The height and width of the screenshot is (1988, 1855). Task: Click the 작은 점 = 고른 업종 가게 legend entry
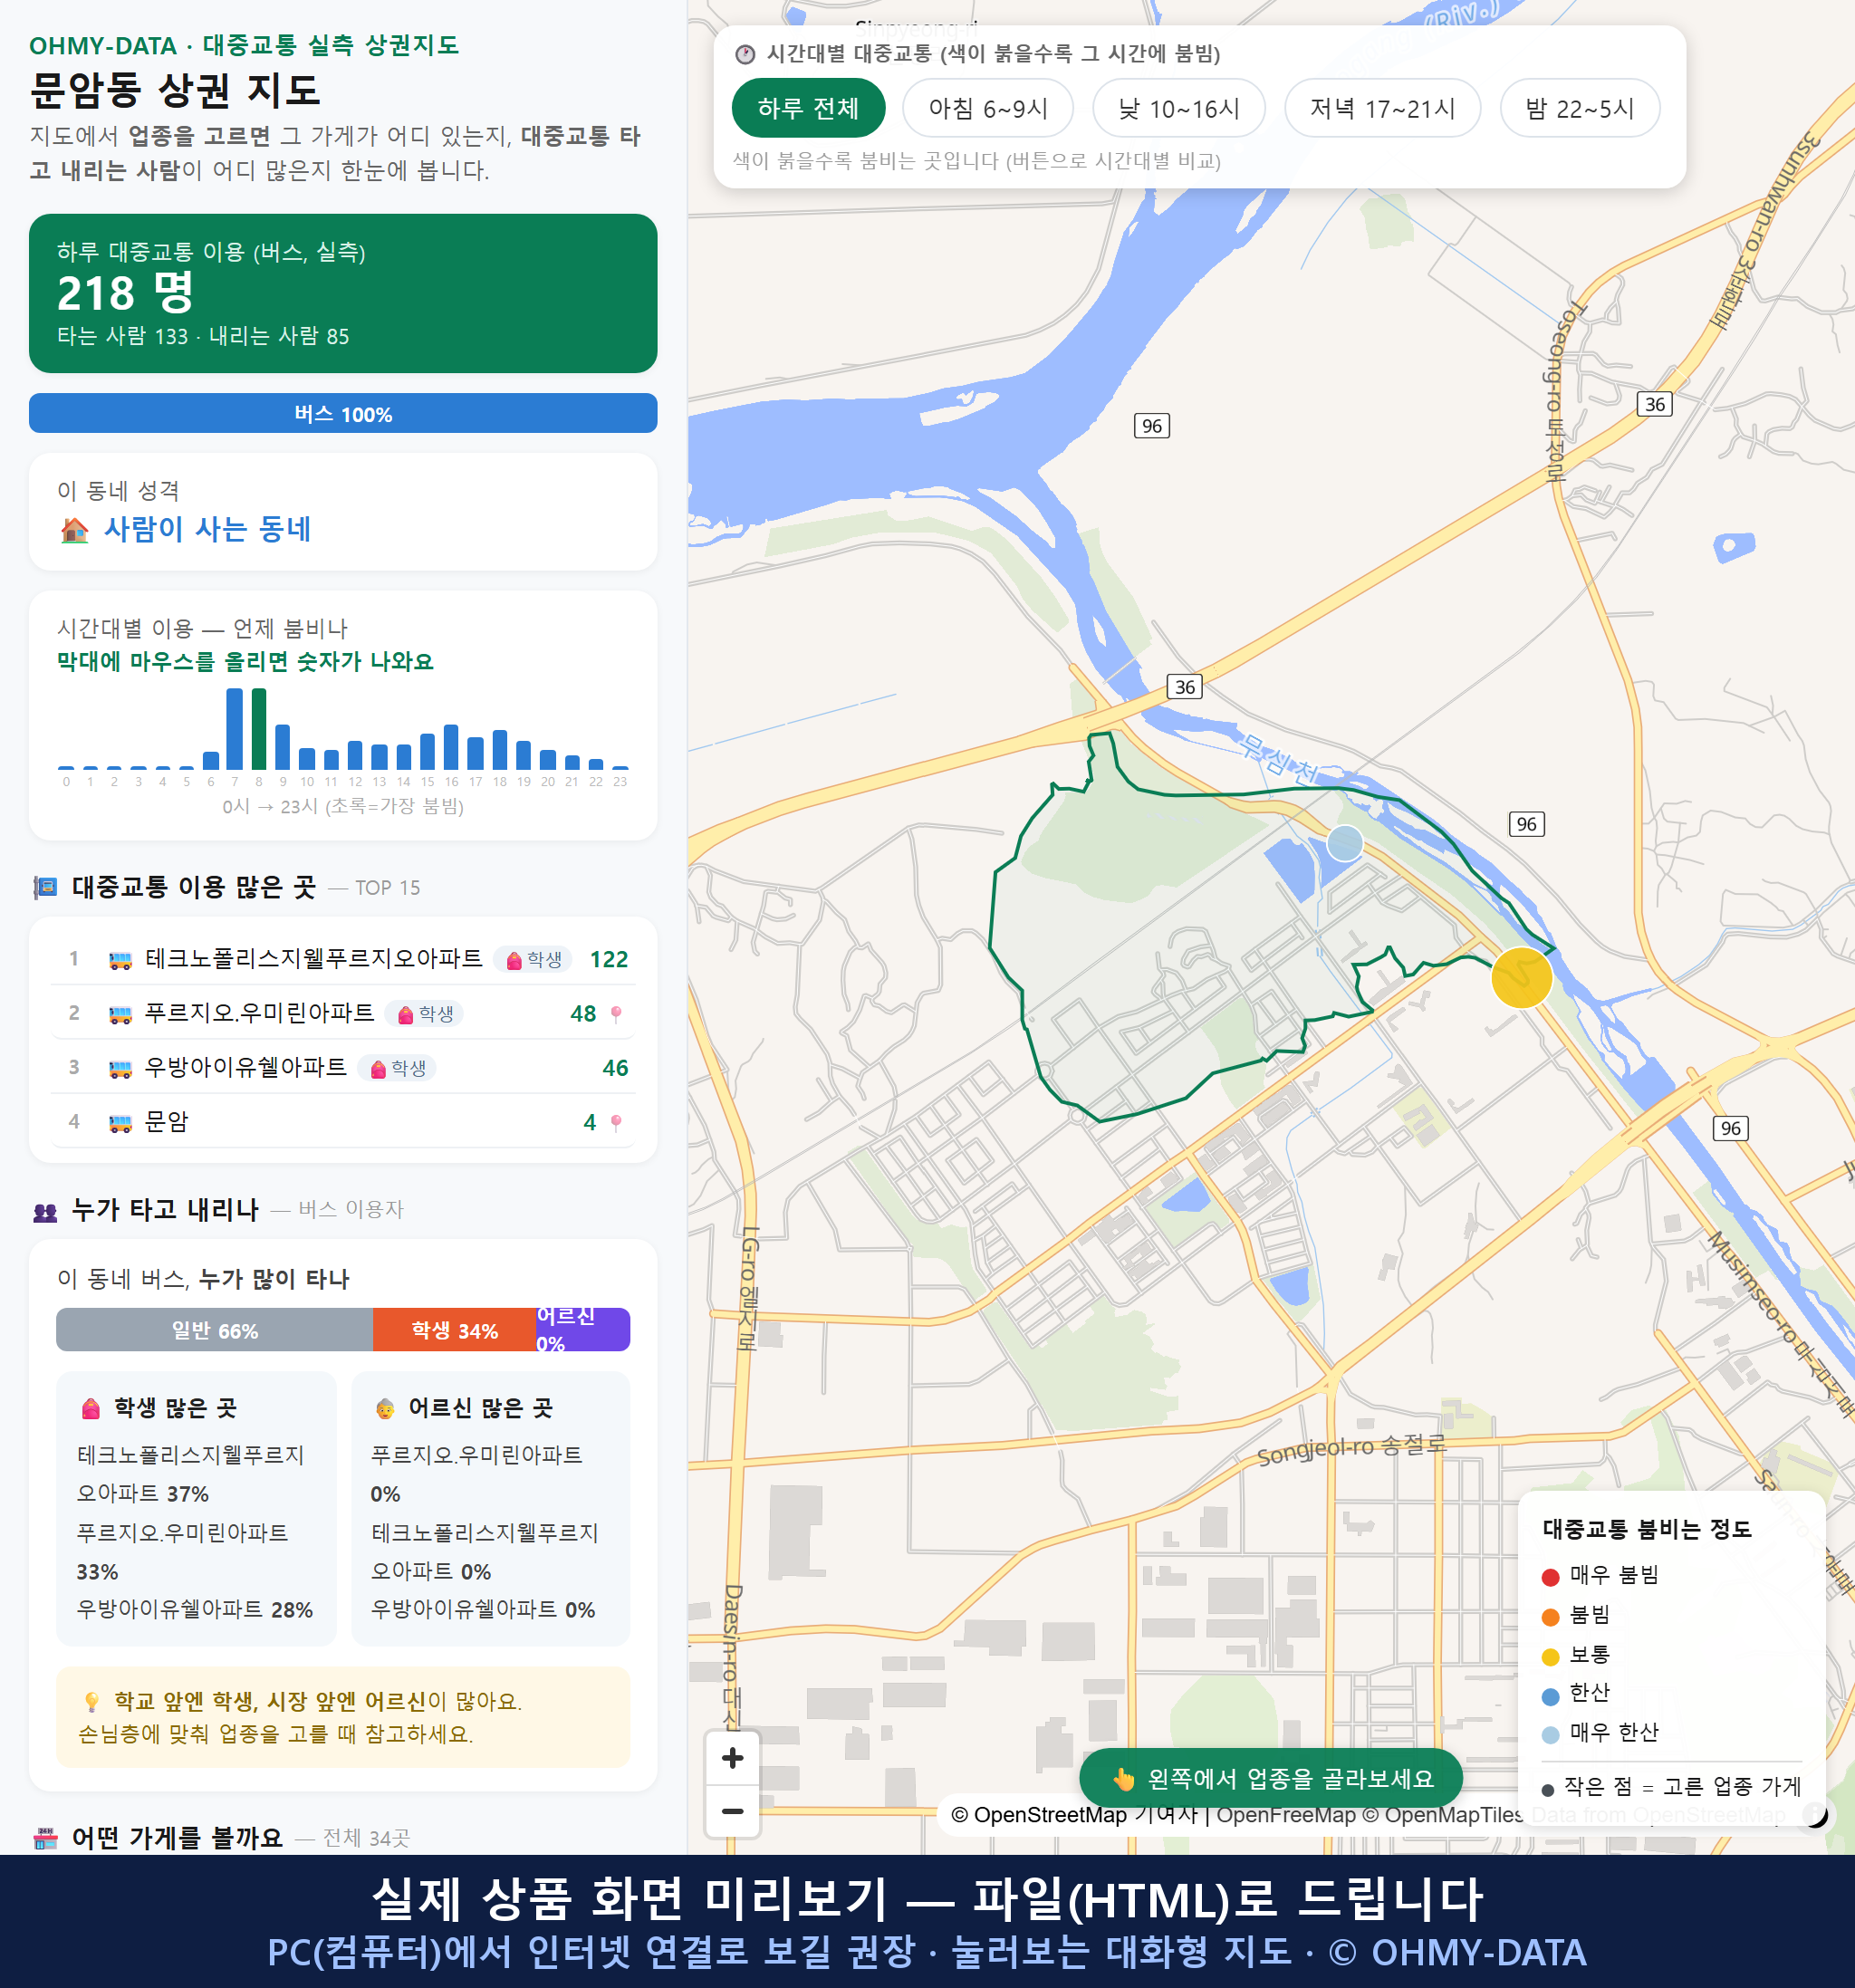point(1671,1786)
